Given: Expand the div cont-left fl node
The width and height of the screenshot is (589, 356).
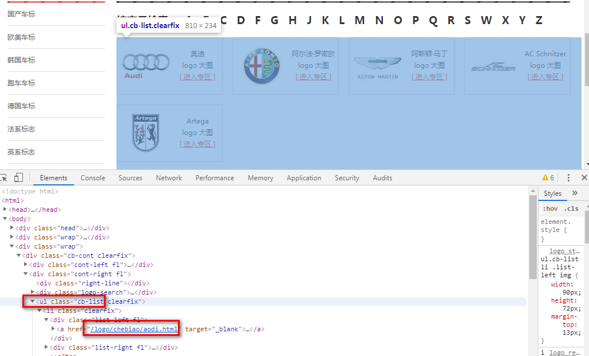Looking at the screenshot, I should (25, 264).
